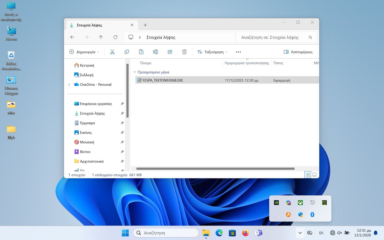Navigate up one folder level
Image resolution: width=384 pixels, height=240 pixels.
(101, 37)
